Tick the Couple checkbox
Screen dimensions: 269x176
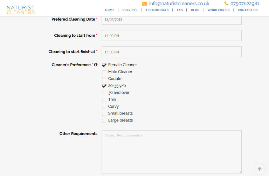point(104,79)
